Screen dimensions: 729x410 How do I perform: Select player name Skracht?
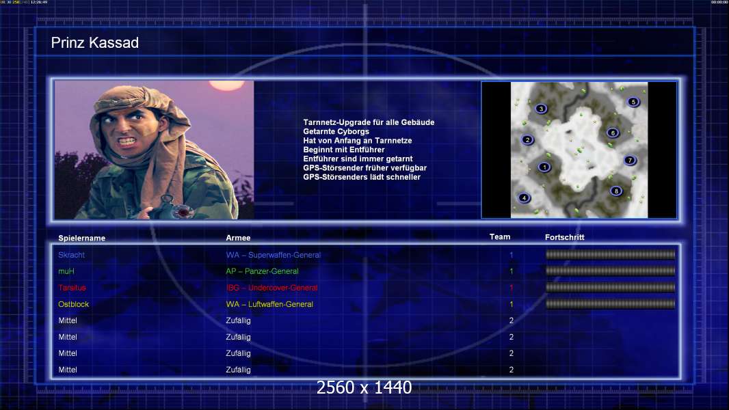click(x=71, y=255)
